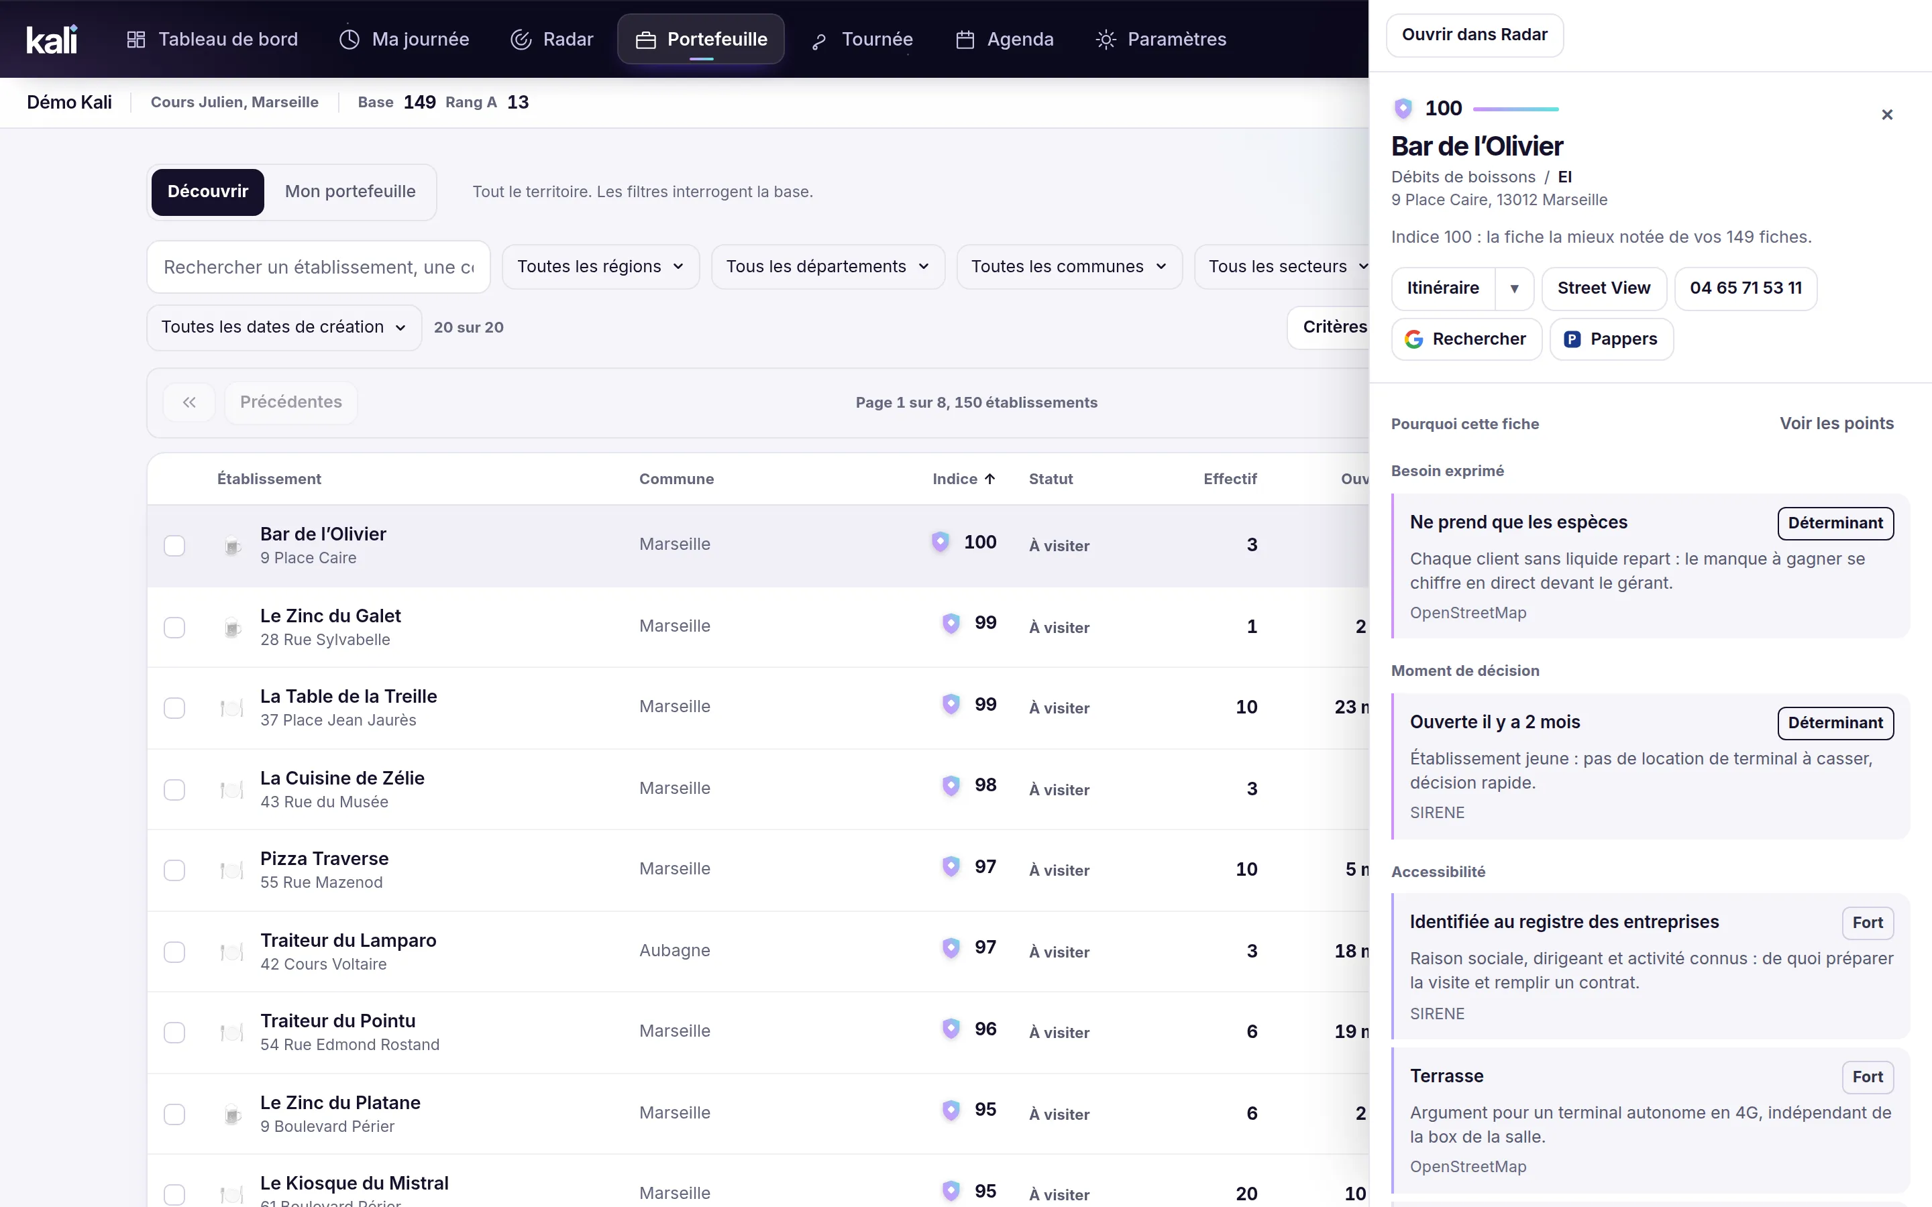This screenshot has height=1207, width=1932.
Task: Call the number 04 65 71 53 11
Action: click(1746, 289)
